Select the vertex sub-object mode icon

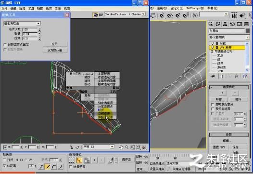point(72,160)
